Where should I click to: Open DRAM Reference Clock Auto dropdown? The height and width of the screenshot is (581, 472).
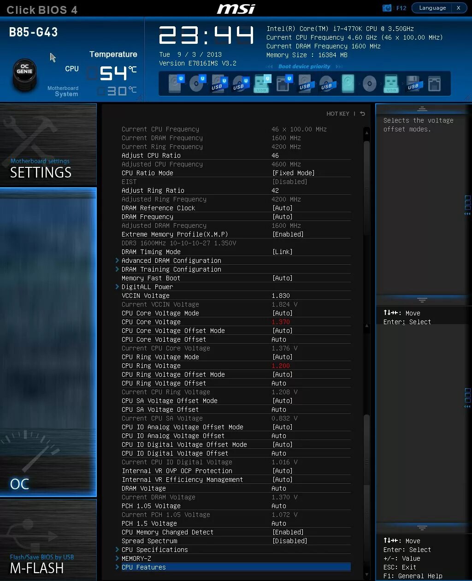tap(283, 208)
